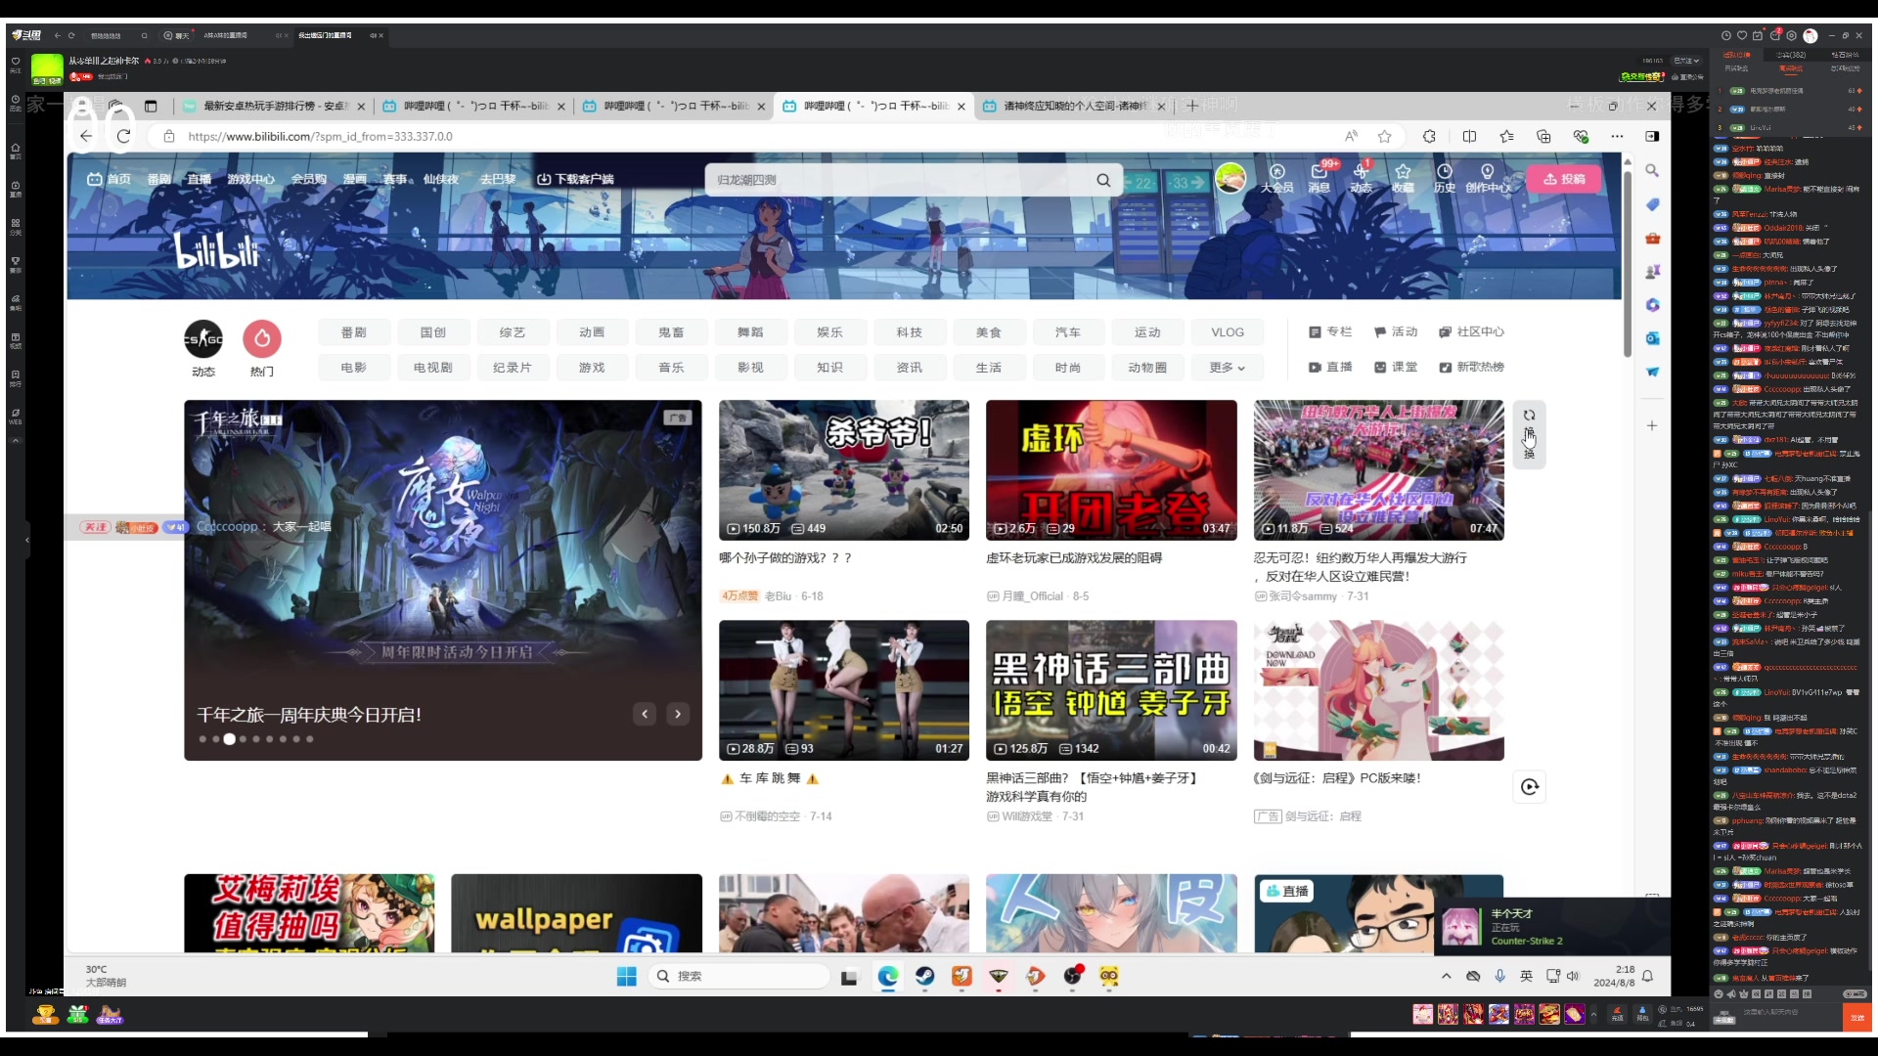Open the 社区中心 link
The width and height of the screenshot is (1878, 1056).
(1471, 332)
